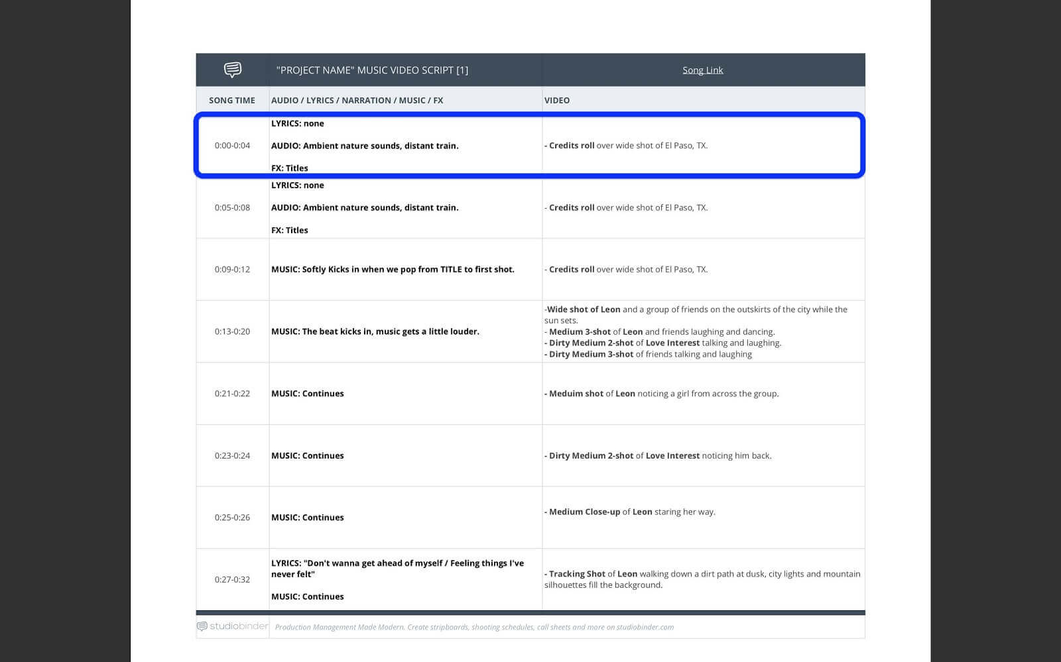1061x662 pixels.
Task: Select the VIDEO column header
Action: 556,101
